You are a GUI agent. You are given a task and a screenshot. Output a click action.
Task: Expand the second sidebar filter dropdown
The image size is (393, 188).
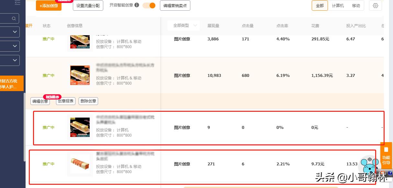point(14,46)
